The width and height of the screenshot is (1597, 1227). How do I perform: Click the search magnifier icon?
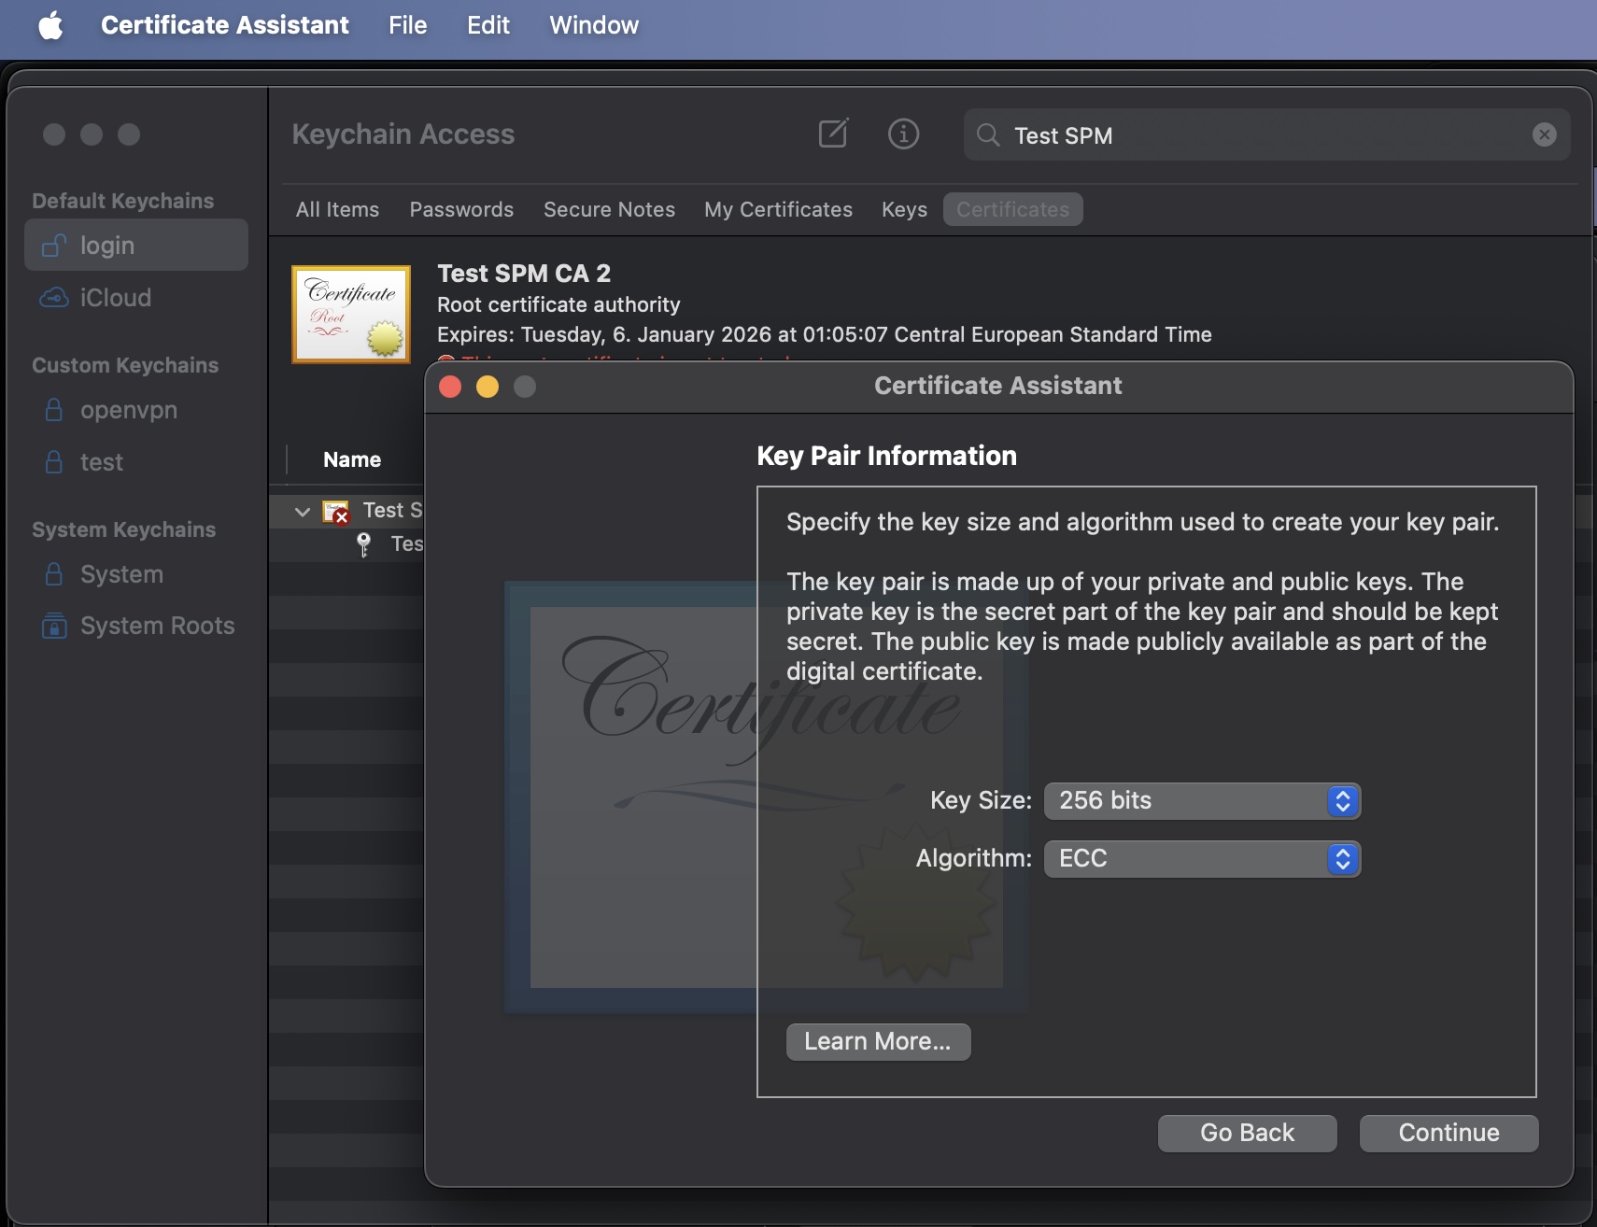point(988,135)
